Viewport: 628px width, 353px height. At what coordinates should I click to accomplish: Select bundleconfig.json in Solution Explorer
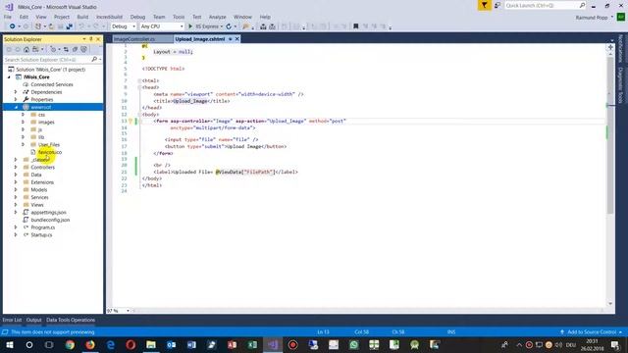[x=50, y=220]
